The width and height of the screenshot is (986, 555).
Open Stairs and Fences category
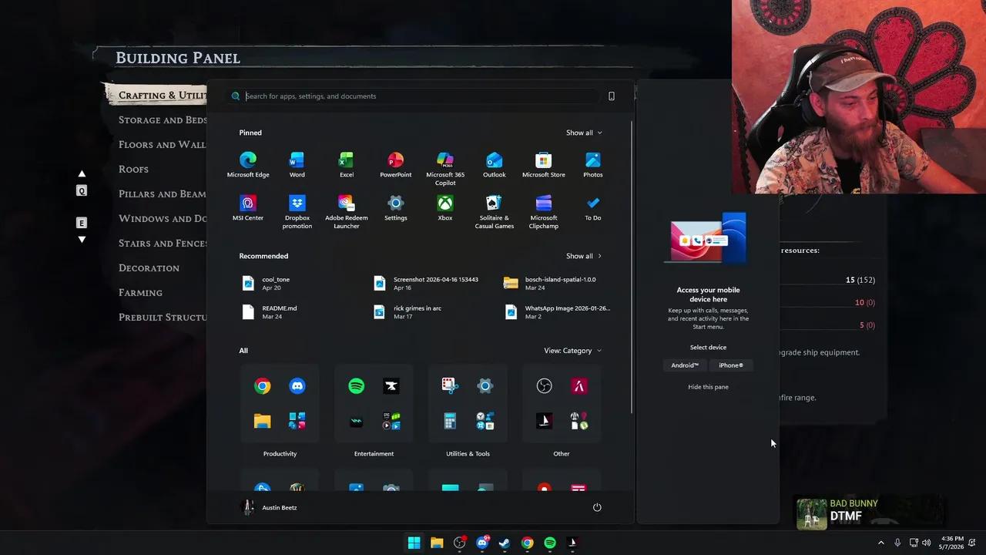point(163,244)
